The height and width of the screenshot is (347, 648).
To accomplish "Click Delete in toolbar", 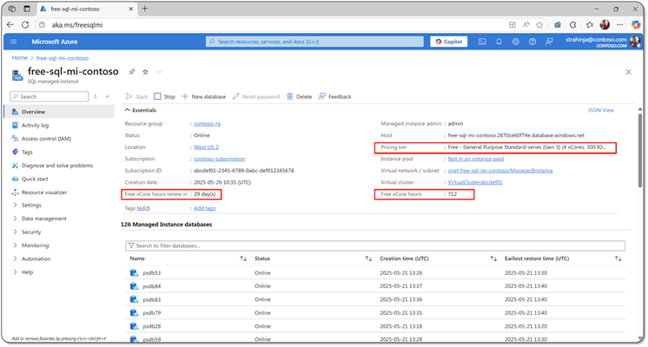I will coord(299,96).
